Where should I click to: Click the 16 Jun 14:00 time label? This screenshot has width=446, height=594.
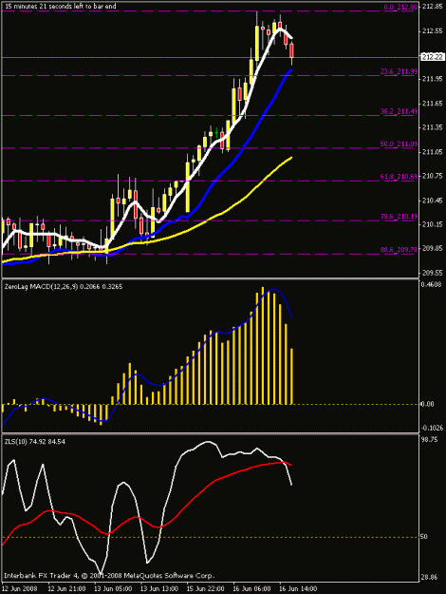pos(298,589)
